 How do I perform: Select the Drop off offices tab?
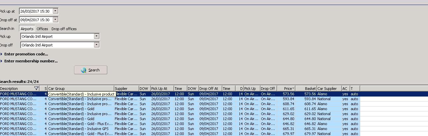[64, 29]
